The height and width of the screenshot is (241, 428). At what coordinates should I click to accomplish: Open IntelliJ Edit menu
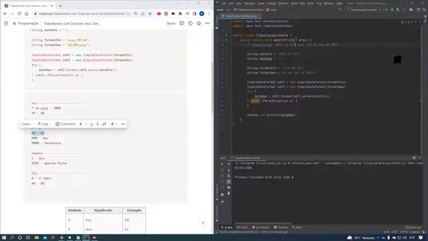point(231,3)
